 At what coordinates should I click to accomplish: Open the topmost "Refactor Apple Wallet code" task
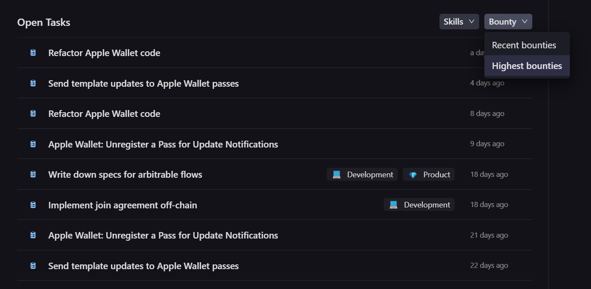104,53
